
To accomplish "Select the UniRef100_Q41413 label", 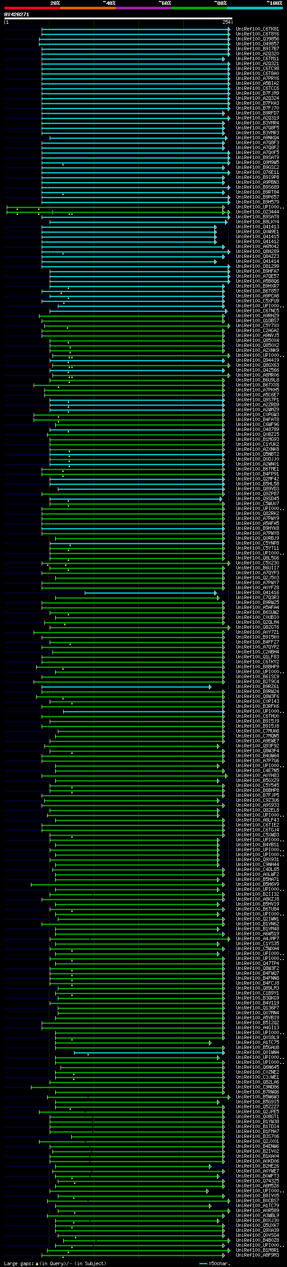I will click(257, 227).
